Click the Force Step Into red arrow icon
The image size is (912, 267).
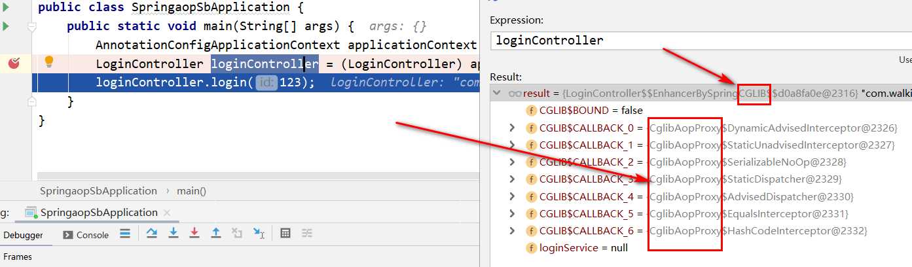pyautogui.click(x=194, y=233)
